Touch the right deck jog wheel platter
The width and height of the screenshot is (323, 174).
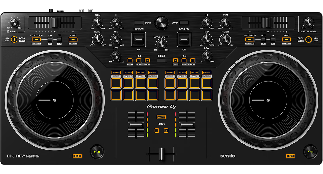click(x=268, y=100)
